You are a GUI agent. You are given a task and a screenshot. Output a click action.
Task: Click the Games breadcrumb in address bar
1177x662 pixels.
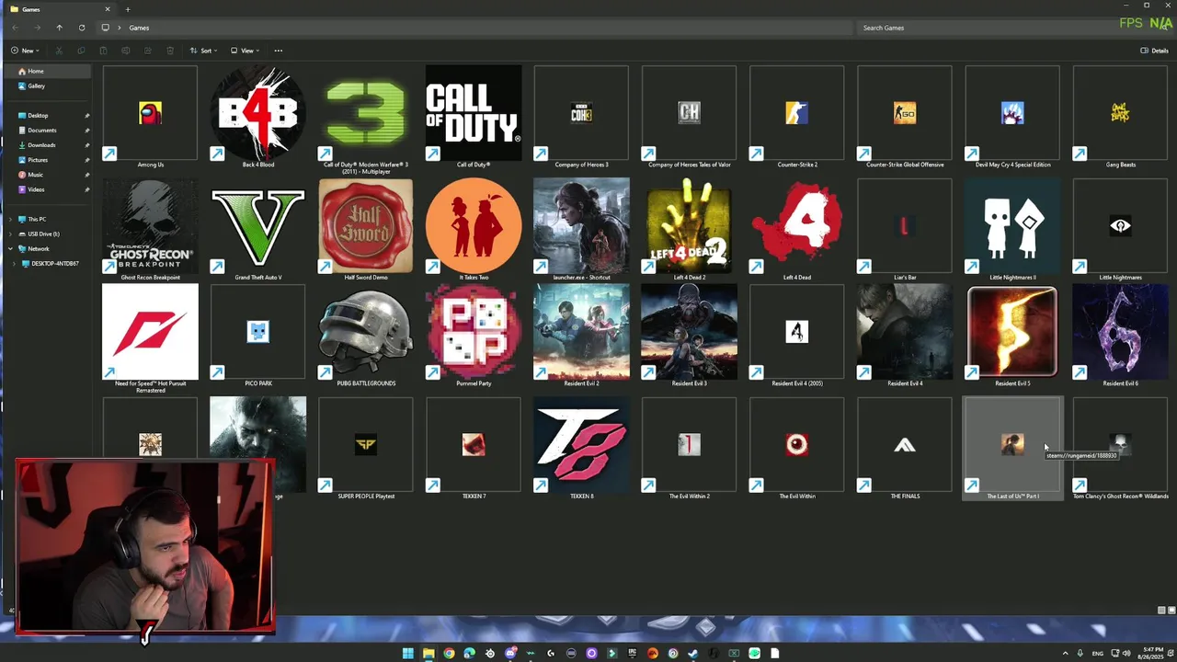(139, 28)
